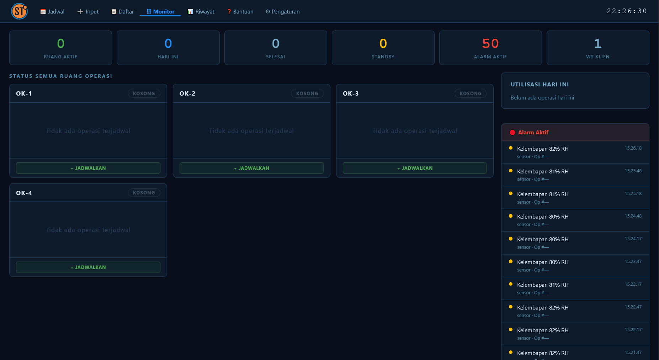This screenshot has width=659, height=360.
Task: Click the question mark icon beside Bantuan
Action: pyautogui.click(x=229, y=12)
